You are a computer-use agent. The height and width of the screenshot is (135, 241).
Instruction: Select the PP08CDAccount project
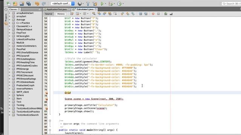(x=25, y=75)
